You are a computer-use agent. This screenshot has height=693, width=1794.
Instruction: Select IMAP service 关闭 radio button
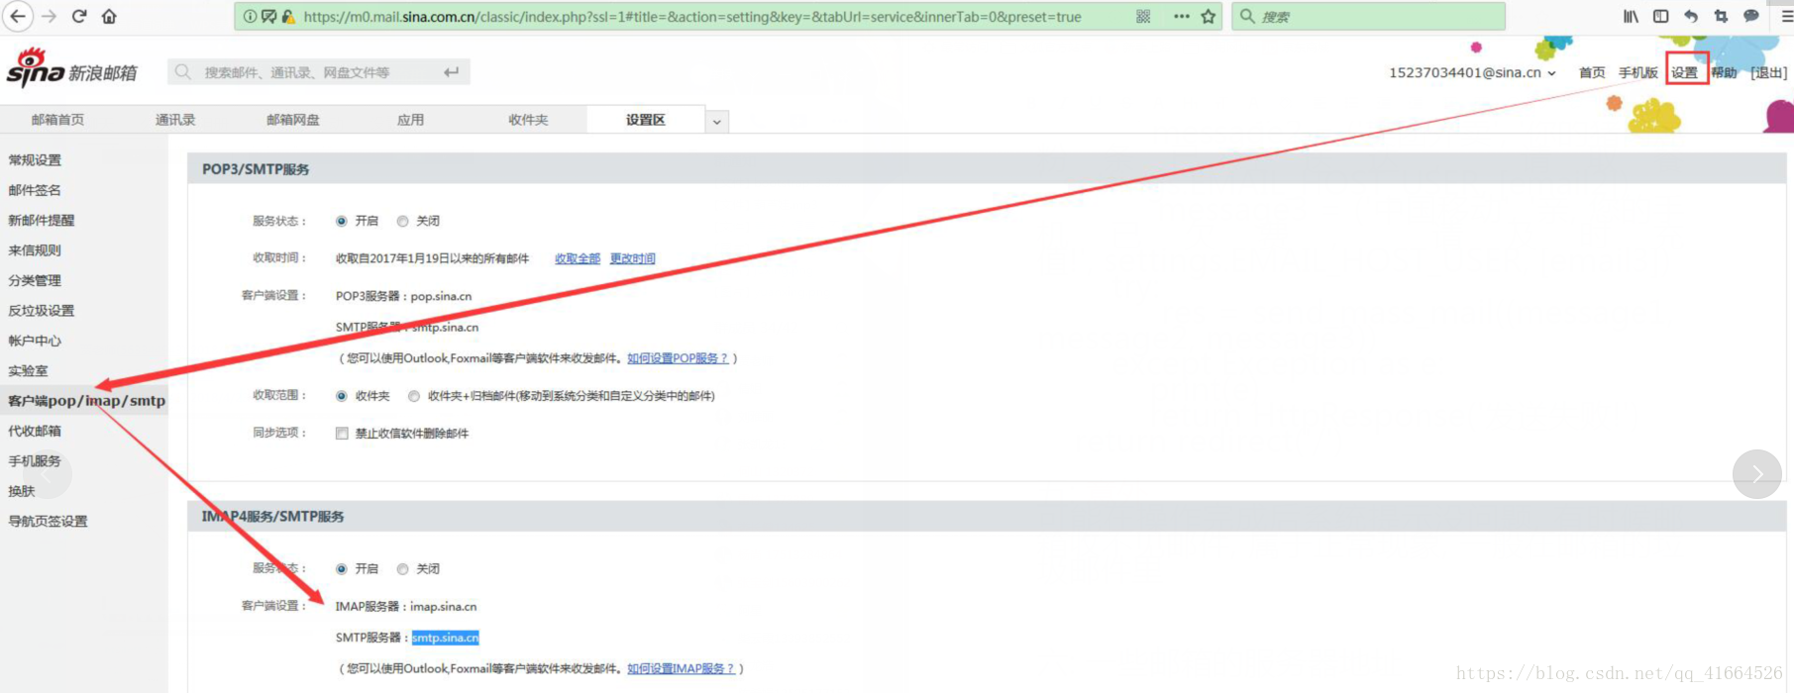(x=402, y=569)
